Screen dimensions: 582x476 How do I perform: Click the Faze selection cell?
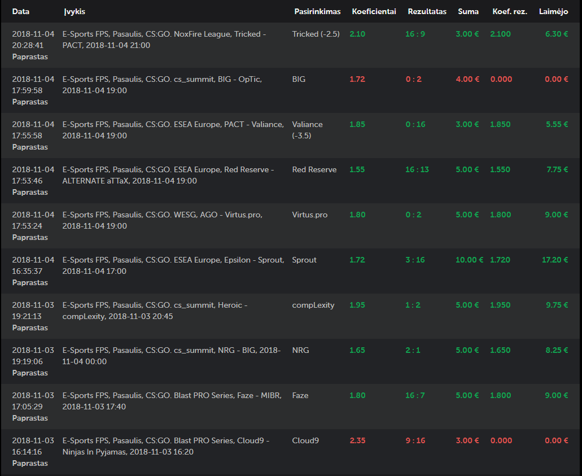tap(300, 395)
